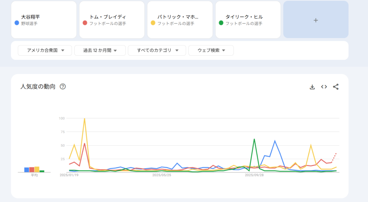368x202 pixels.
Task: Click the red dot for トム・ブレイディ
Action: [x=85, y=23]
